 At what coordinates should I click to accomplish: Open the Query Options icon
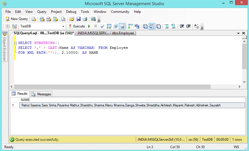(115, 26)
